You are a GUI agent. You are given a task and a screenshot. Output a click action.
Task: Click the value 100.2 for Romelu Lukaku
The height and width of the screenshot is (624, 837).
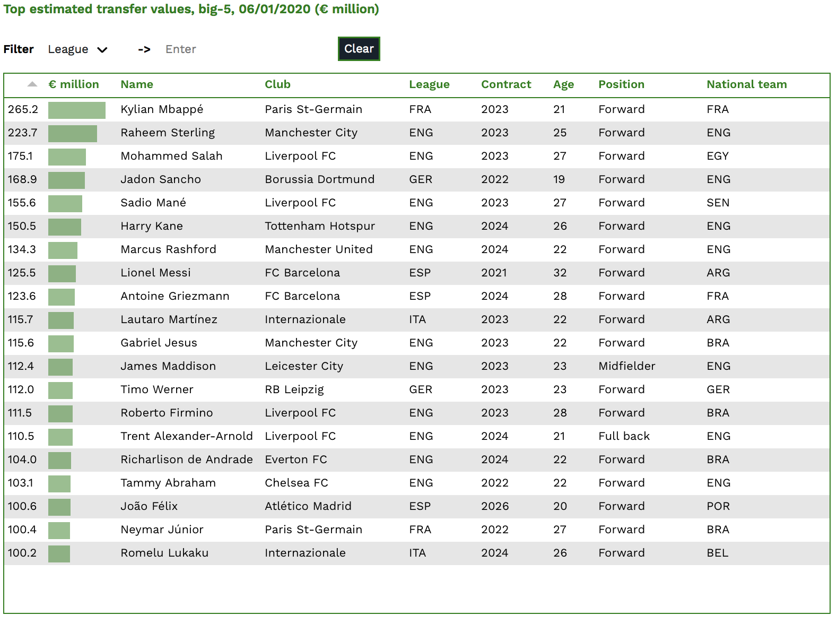[x=22, y=553]
